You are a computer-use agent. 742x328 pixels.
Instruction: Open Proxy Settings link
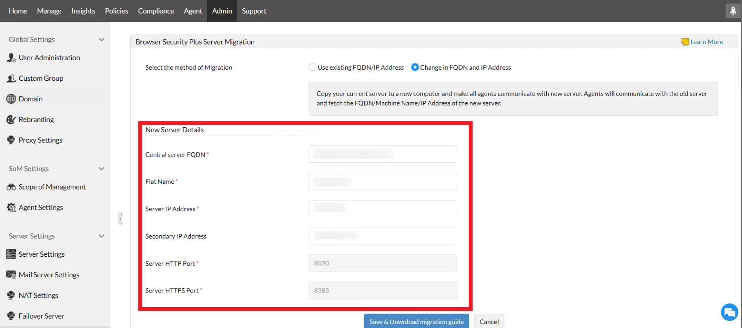click(x=40, y=140)
